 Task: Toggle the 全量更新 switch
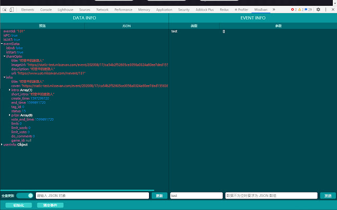click(24, 195)
